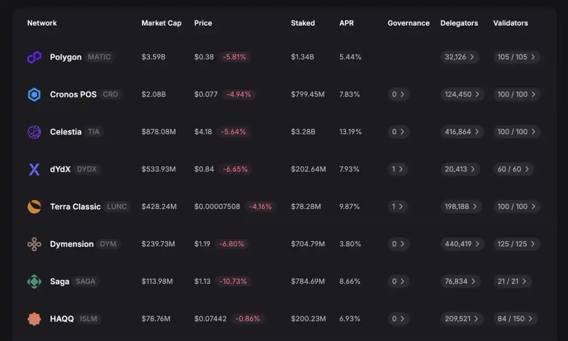Click the Dymension knot logo icon
This screenshot has height=341, width=568.
point(34,244)
